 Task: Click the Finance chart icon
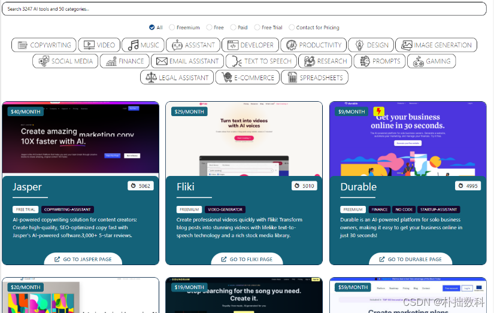pos(111,61)
